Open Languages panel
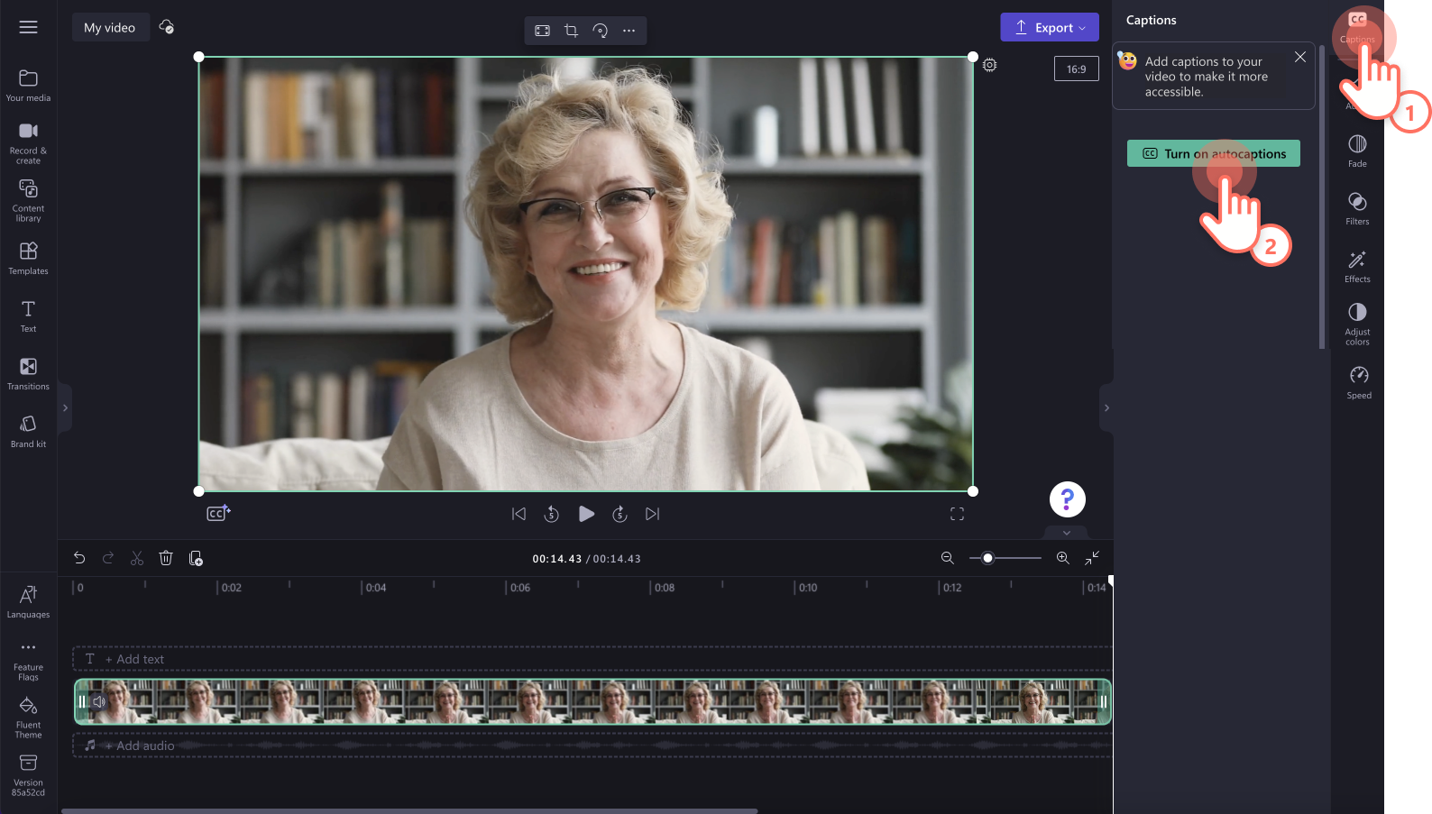Screen dimensions: 1432x814 (x=28, y=601)
